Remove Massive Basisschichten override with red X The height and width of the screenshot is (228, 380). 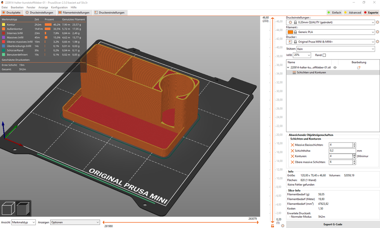tap(292, 145)
